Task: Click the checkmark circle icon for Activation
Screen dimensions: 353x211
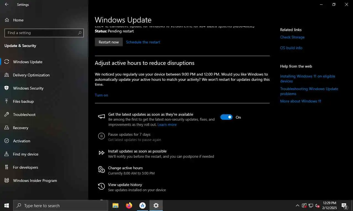Action: [7, 141]
